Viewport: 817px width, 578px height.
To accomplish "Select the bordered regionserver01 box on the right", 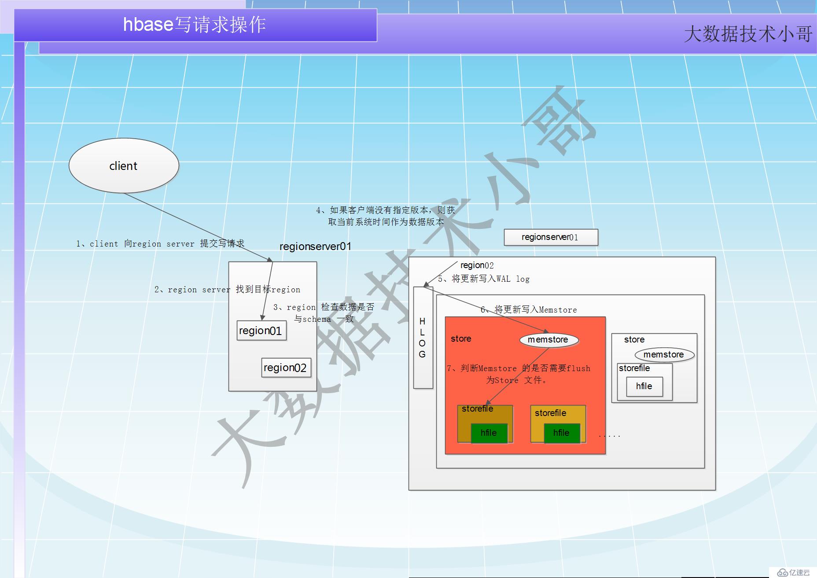I will 551,237.
